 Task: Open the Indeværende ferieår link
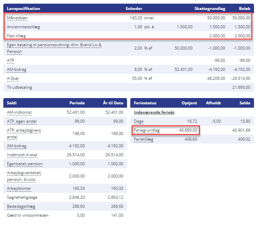pos(154,112)
